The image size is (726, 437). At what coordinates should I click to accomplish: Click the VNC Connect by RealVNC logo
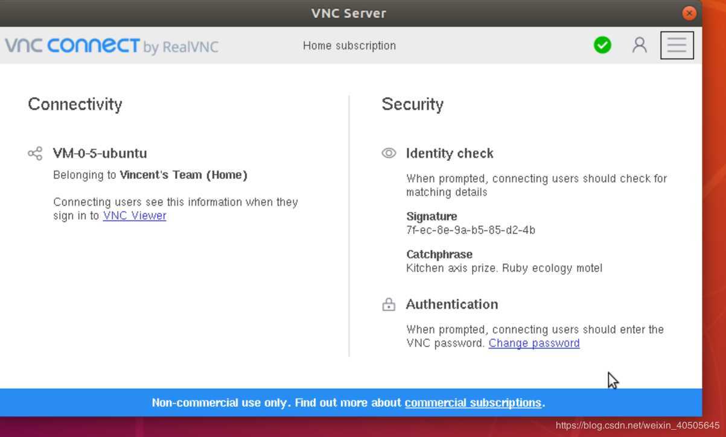112,46
